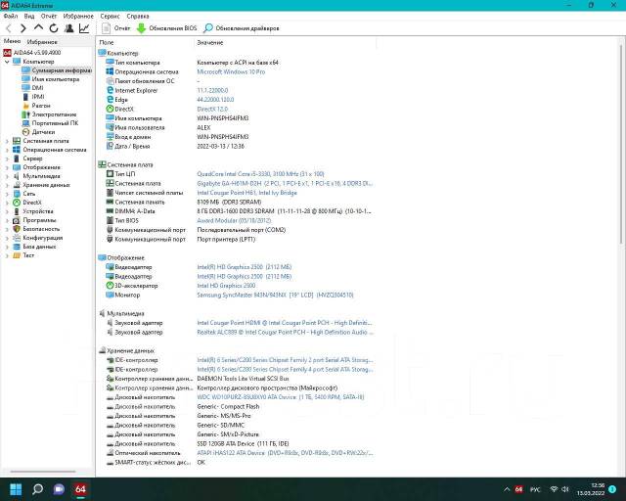Screen dimensions: 626x501
Task: Open the graph chart toolbar icon
Action: [x=84, y=28]
